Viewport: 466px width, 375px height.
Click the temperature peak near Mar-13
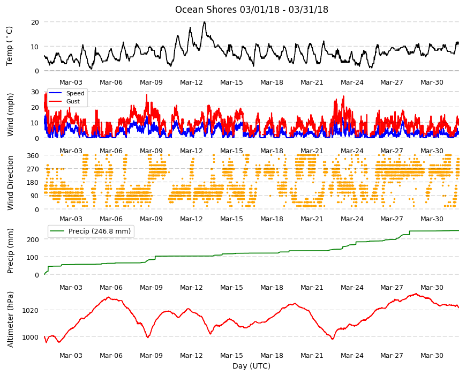point(204,22)
